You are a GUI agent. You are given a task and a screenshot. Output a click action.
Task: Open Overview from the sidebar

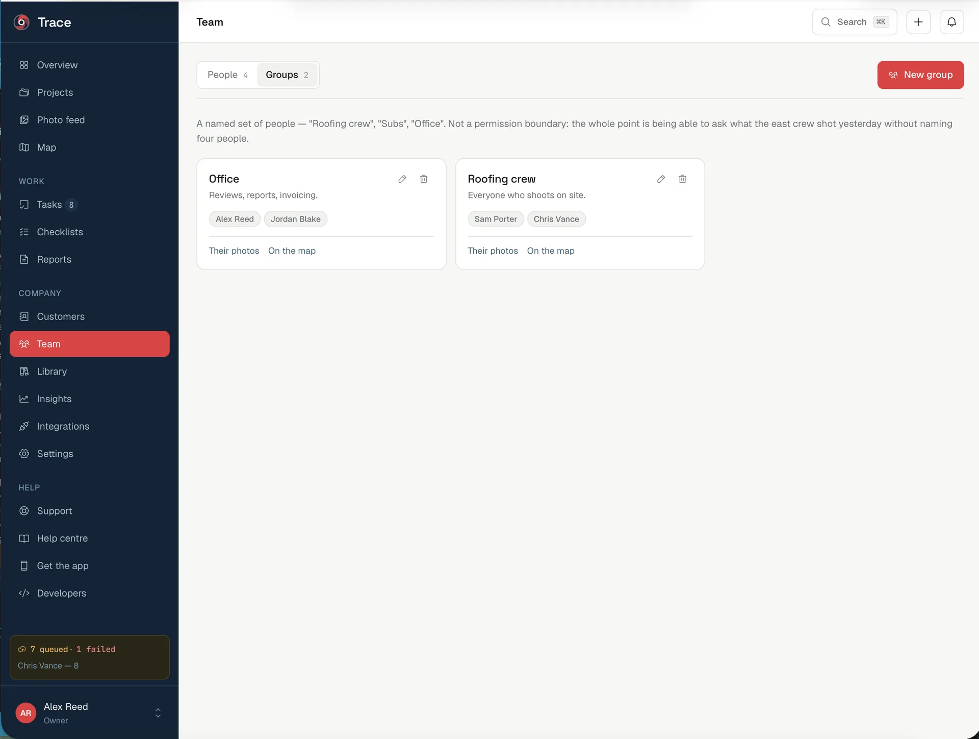(90, 65)
